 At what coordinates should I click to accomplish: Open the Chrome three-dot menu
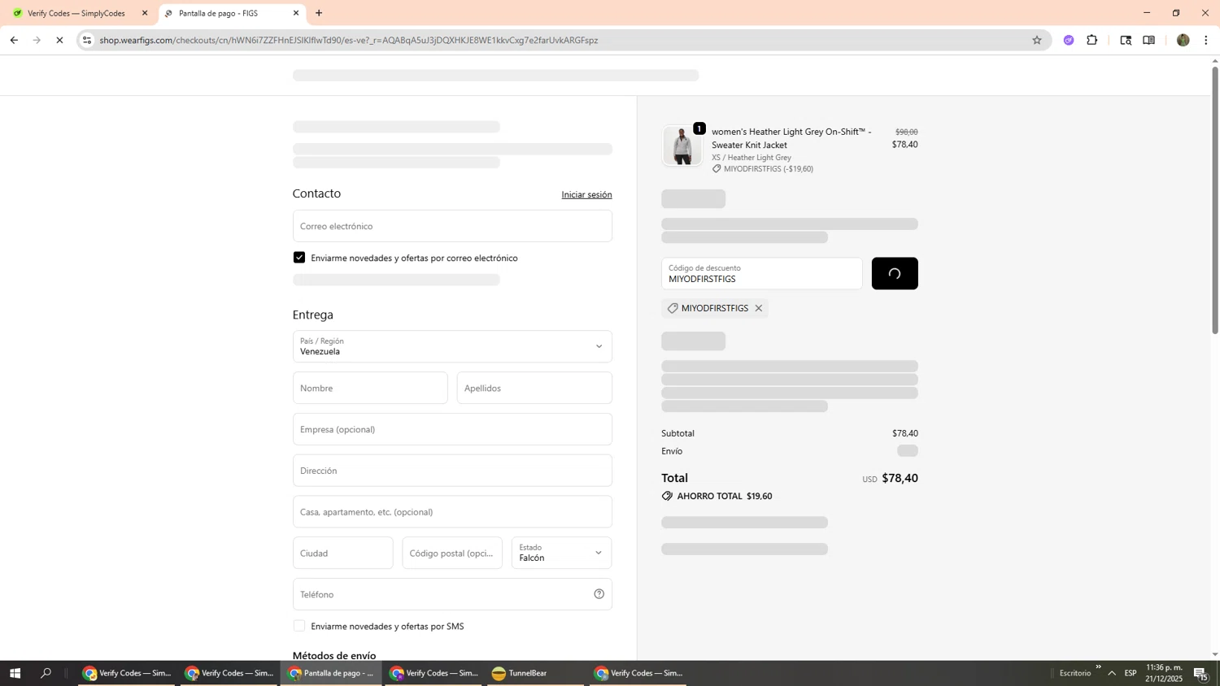click(x=1205, y=40)
